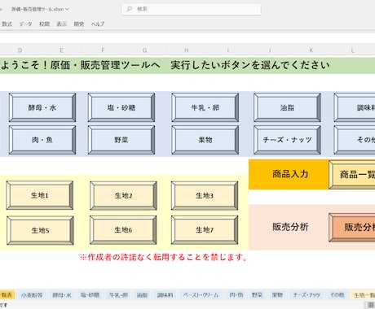Open the 野菜 button
This screenshot has height=309, width=375.
point(121,140)
